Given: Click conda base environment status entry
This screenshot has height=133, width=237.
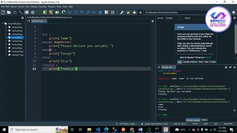Looking at the screenshot, I should point(154,124).
